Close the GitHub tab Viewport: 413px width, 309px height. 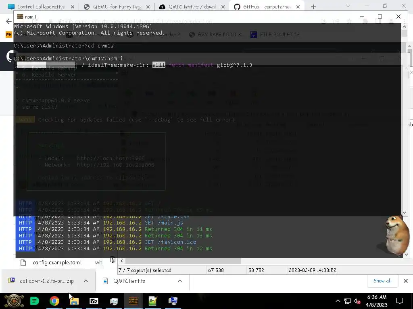(x=298, y=7)
